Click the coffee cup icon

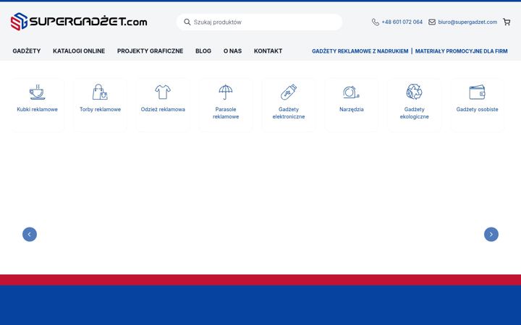click(37, 92)
